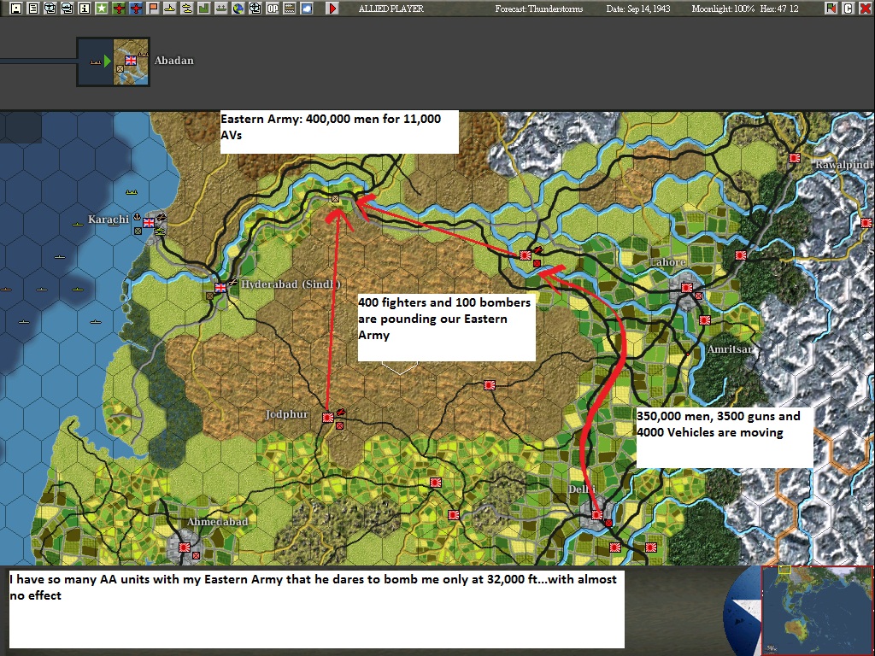Open the information 'i' screen icon
875x656 pixels.
85,9
